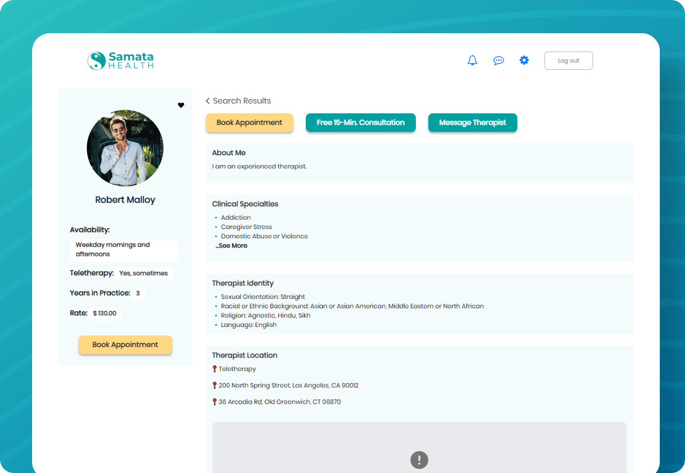Click the Samata Health logo

coord(121,61)
